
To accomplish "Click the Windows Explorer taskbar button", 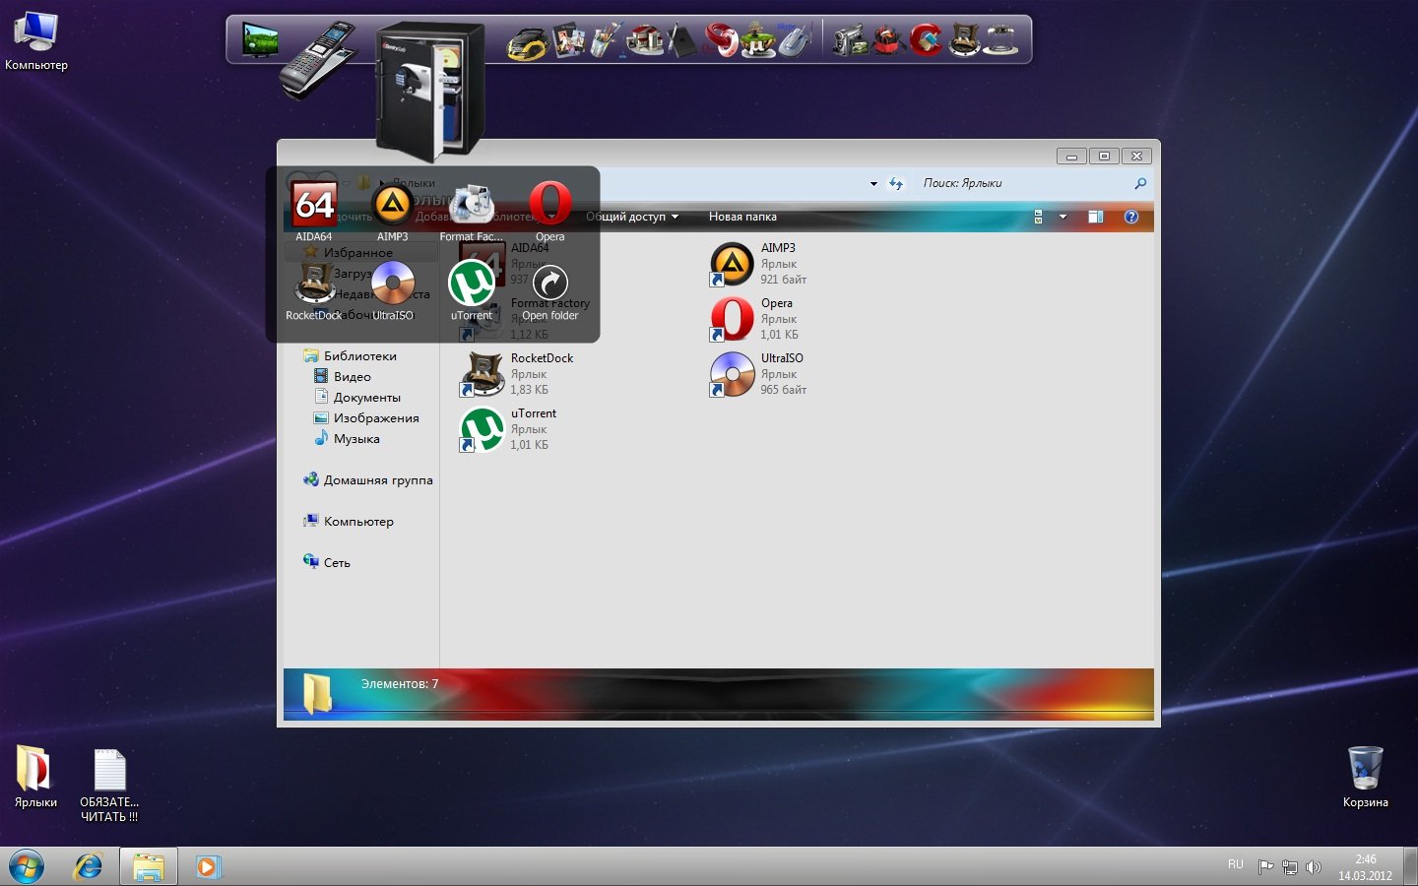I will (149, 866).
